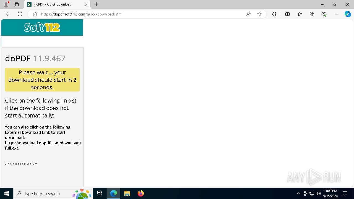Click the Please wait download notice

coord(42,80)
